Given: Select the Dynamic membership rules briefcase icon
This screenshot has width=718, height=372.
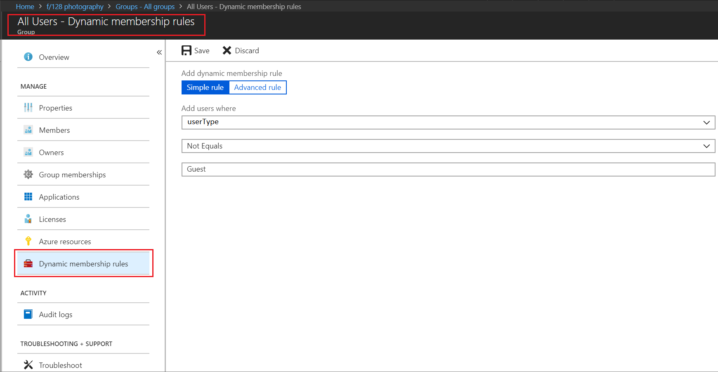Looking at the screenshot, I should pos(28,264).
